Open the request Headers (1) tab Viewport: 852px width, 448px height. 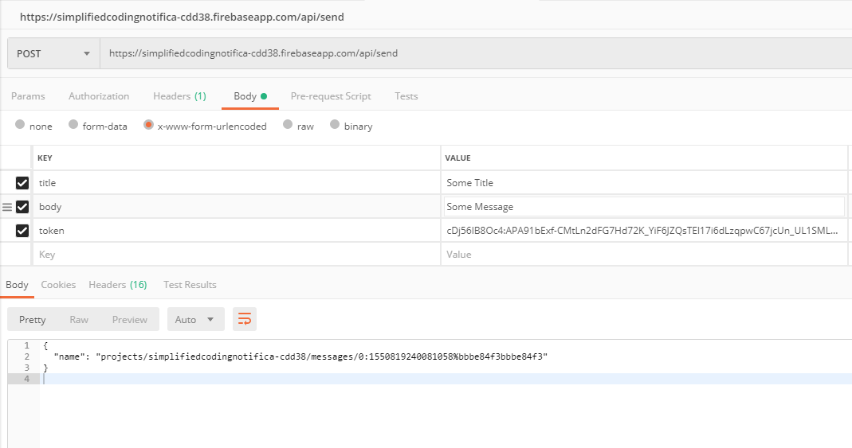tap(180, 96)
